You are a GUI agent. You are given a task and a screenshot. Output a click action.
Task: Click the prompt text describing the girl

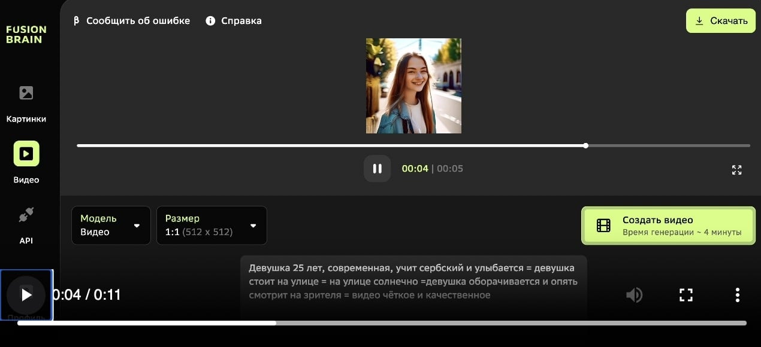(413, 280)
